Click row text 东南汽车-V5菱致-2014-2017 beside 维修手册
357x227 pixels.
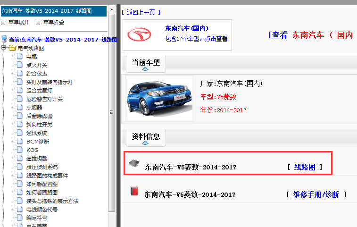tap(190, 194)
